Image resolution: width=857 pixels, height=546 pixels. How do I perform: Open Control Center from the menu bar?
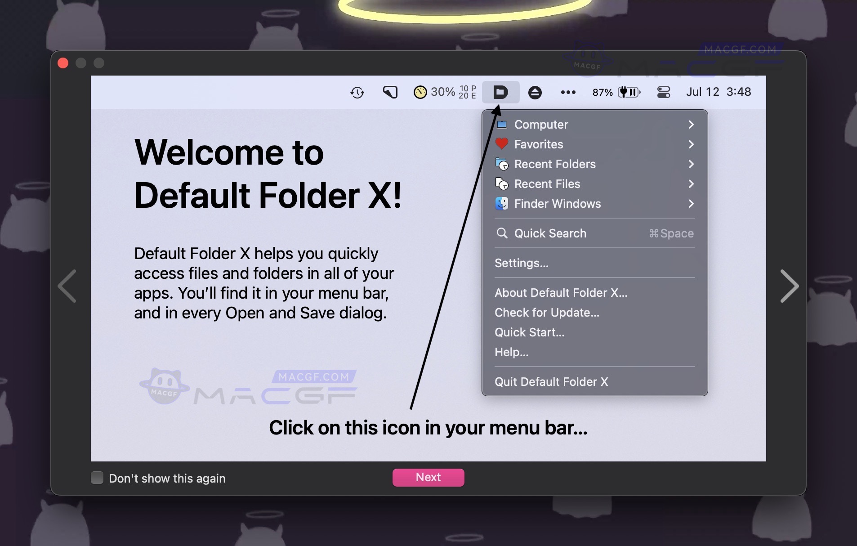pyautogui.click(x=663, y=92)
